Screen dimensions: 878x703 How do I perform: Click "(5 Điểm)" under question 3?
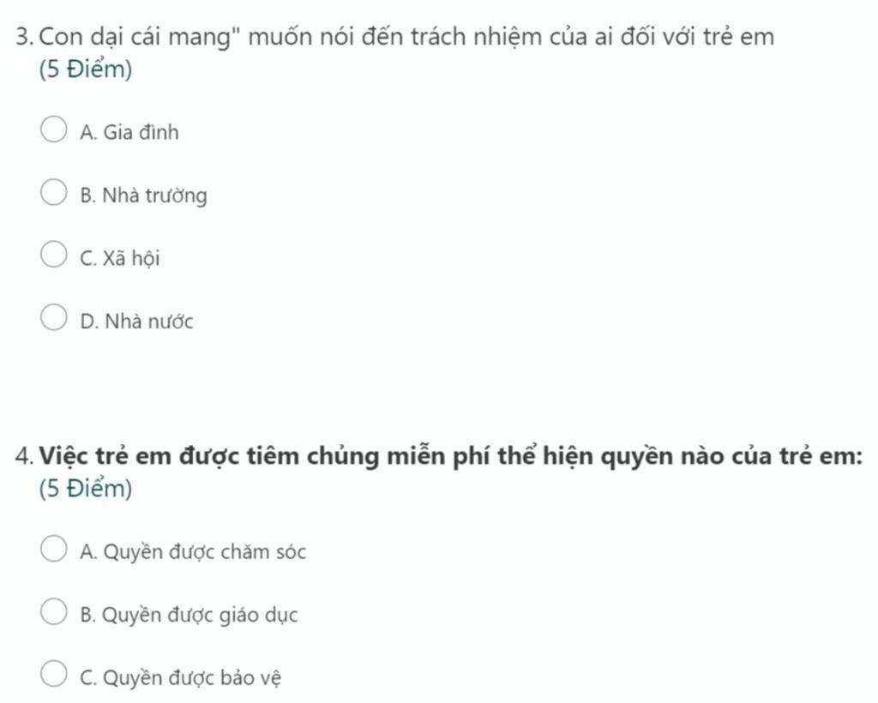[86, 70]
